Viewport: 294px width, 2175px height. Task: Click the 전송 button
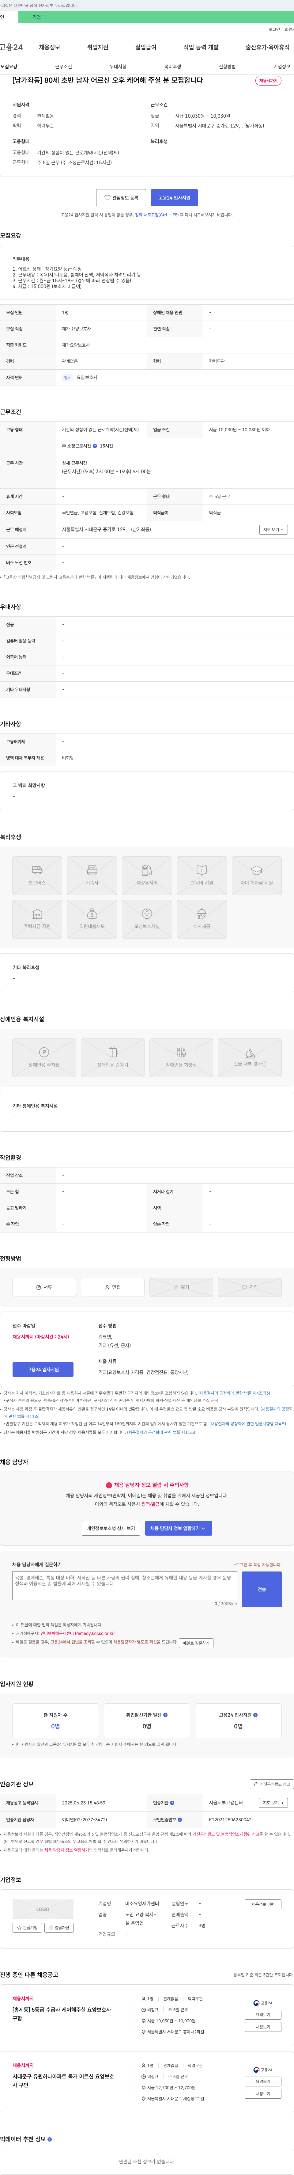tap(262, 1589)
